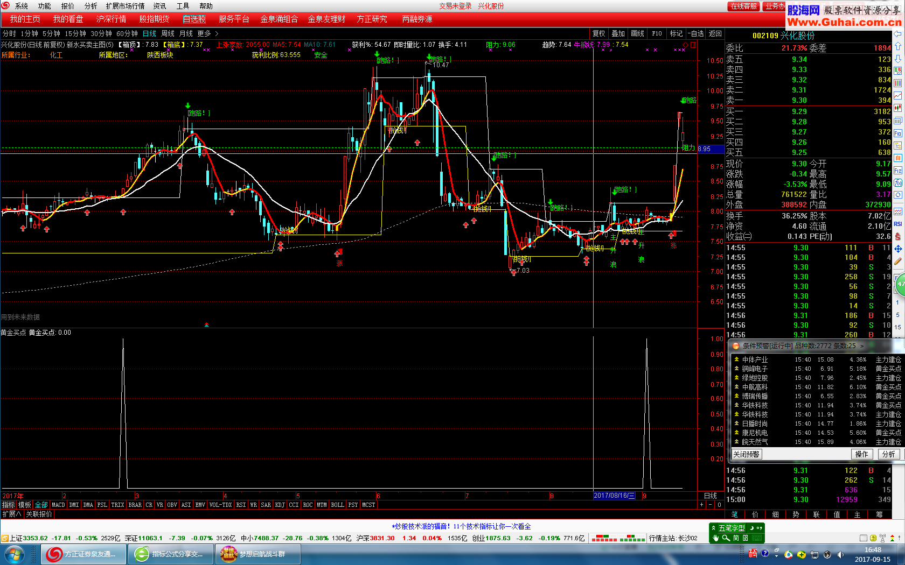
Task: Select the KDJ indicator tab
Action: pos(280,505)
